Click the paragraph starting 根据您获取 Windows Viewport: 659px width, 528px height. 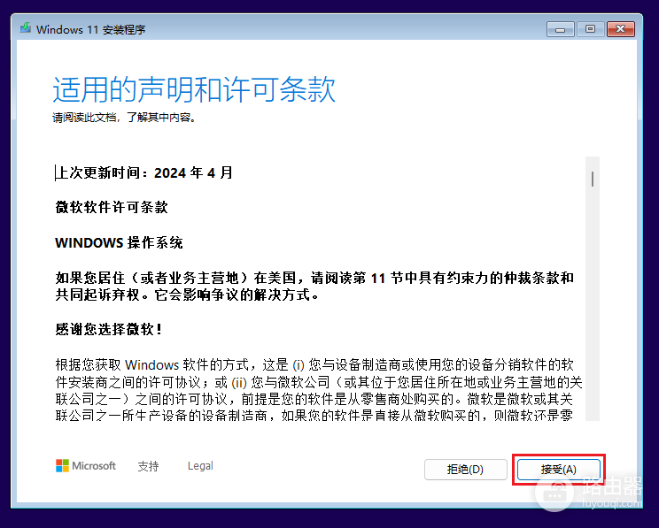point(319,389)
